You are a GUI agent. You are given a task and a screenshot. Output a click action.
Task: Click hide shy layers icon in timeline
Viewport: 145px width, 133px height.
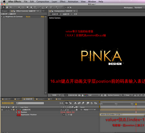[75, 103]
